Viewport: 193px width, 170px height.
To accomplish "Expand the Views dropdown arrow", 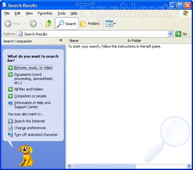I will coord(115,24).
